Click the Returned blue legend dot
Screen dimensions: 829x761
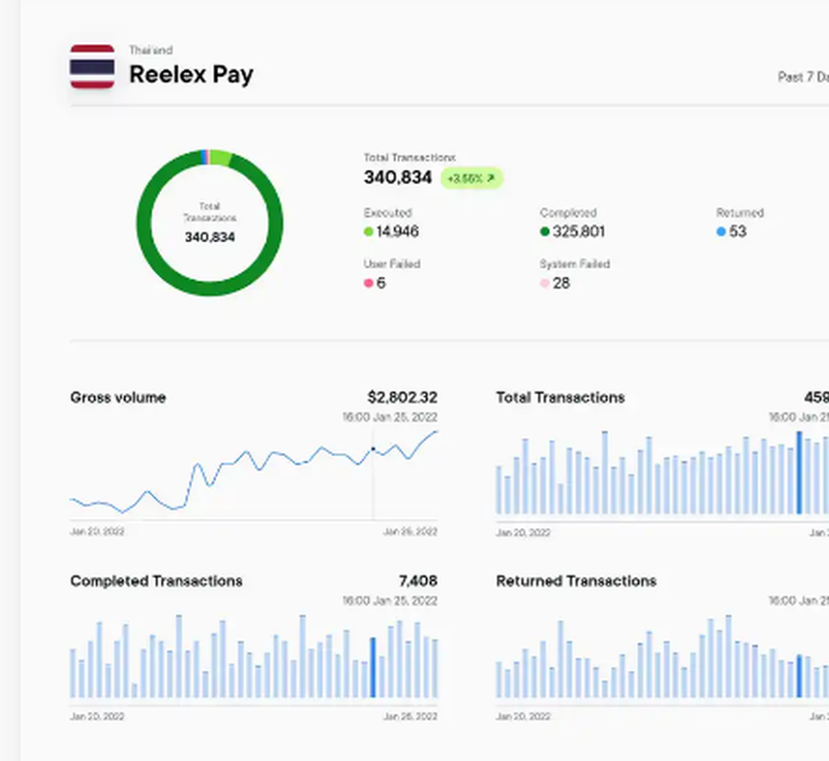720,231
